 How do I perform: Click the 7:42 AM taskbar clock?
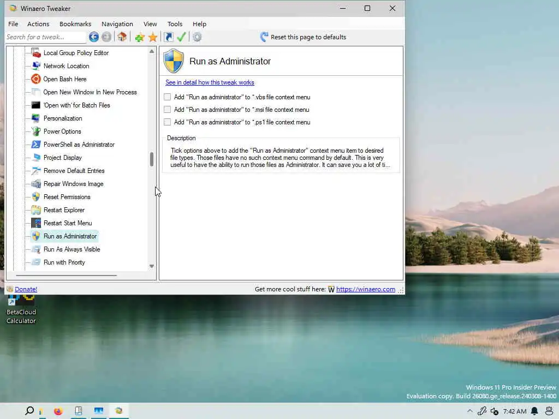[x=514, y=411]
